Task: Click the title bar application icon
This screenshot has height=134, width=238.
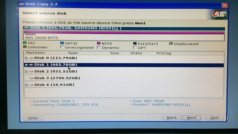Action: pyautogui.click(x=22, y=4)
